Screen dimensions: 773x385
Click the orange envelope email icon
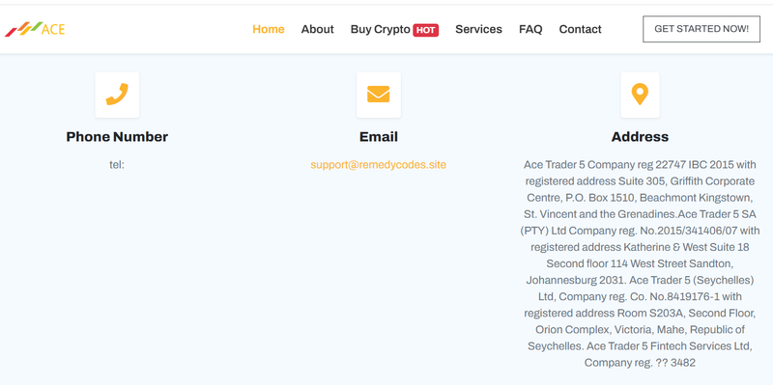point(378,94)
